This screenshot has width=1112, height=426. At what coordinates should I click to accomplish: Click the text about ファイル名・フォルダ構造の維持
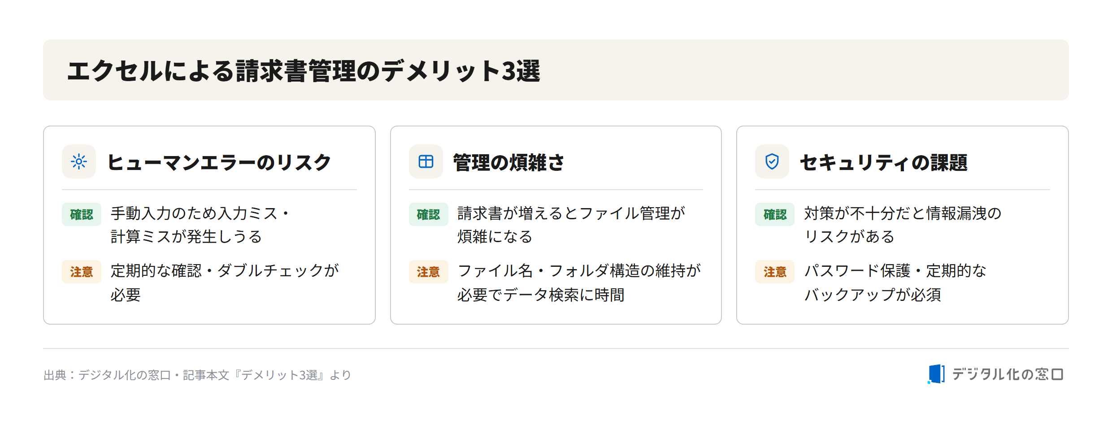click(579, 283)
